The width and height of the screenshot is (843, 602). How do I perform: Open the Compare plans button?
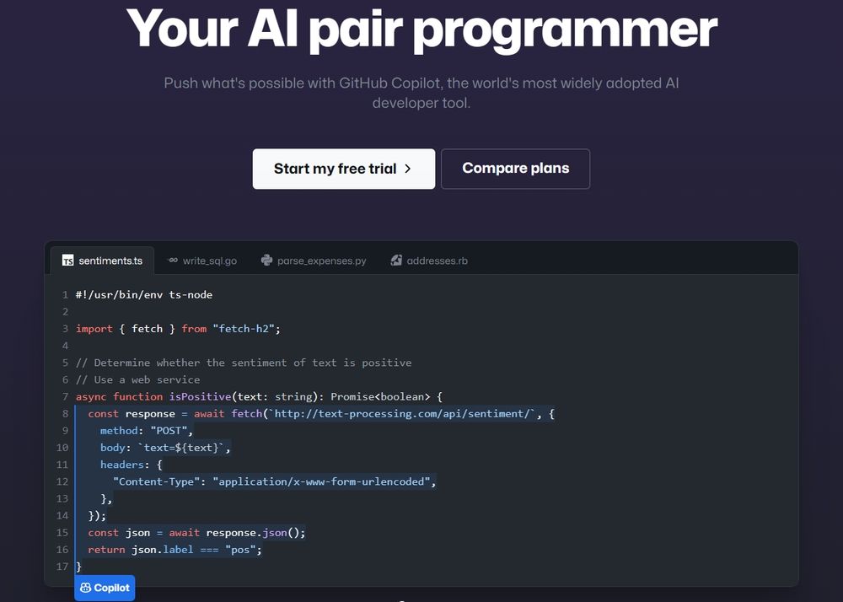pos(515,169)
